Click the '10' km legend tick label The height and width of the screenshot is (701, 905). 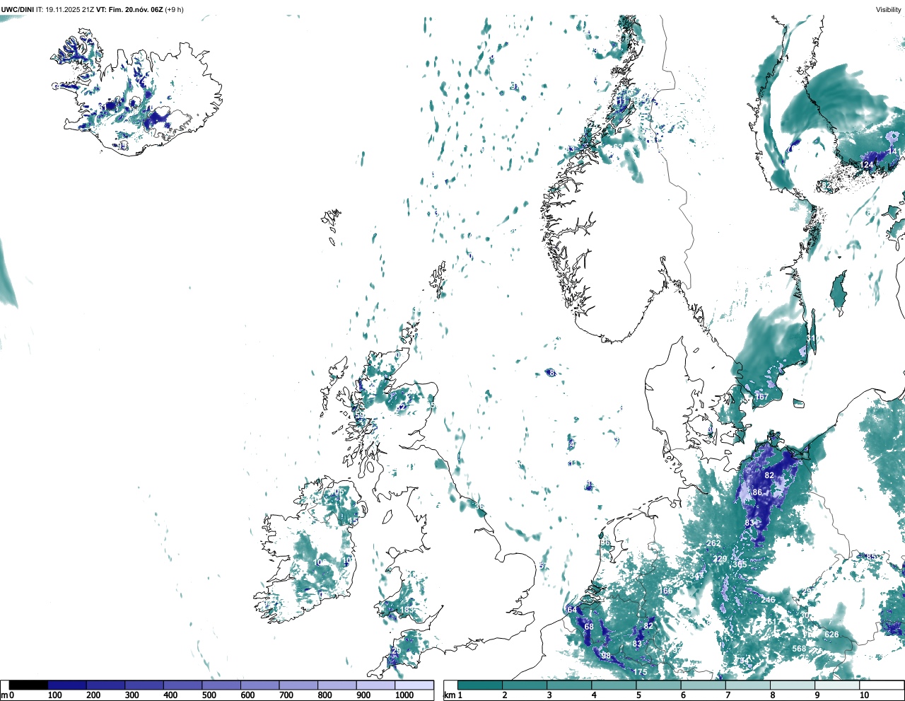864,695
